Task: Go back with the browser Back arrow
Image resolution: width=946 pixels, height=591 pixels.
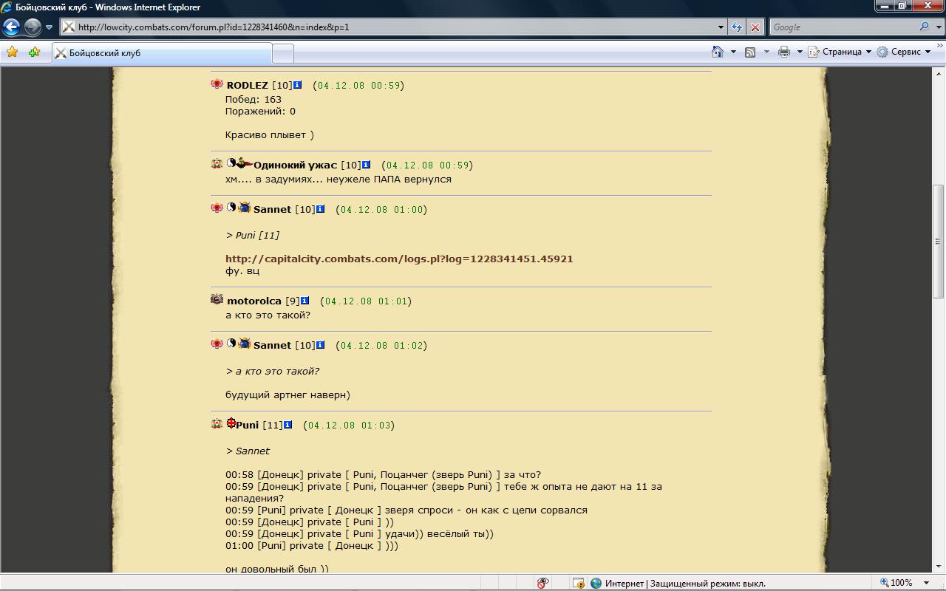Action: [11, 27]
